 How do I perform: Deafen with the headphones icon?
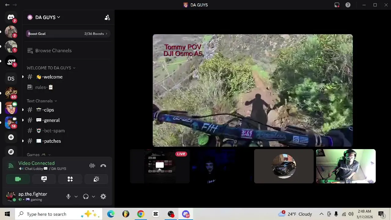pos(86,196)
